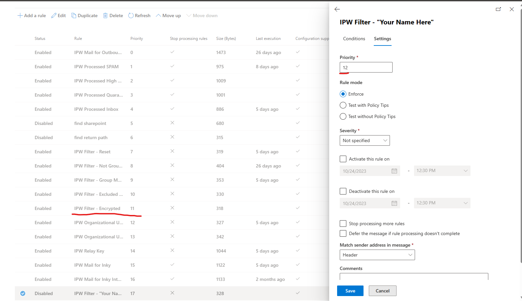Screen dimensions: 522x301
Task: Open calendar picker for Activate date
Action: [394, 171]
